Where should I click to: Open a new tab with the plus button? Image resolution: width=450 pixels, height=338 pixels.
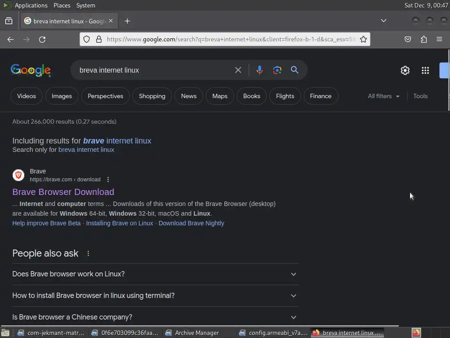pyautogui.click(x=127, y=21)
